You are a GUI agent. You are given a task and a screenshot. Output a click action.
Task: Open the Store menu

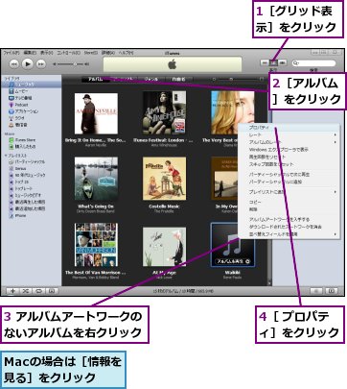tap(91, 53)
